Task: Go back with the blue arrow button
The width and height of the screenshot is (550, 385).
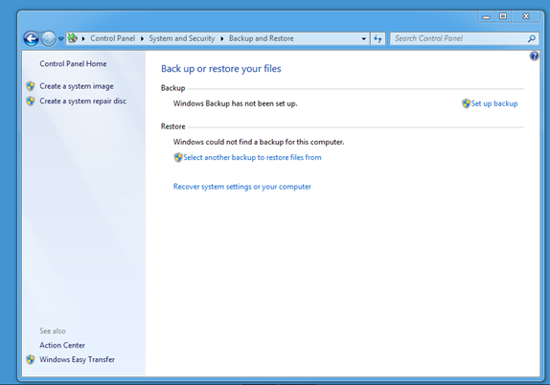Action: coord(31,38)
